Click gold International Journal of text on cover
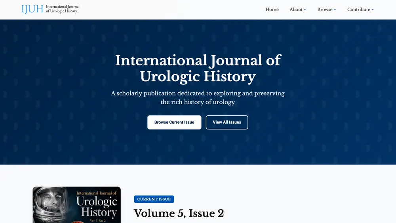Screen dimensions: 396x223 coord(96,193)
